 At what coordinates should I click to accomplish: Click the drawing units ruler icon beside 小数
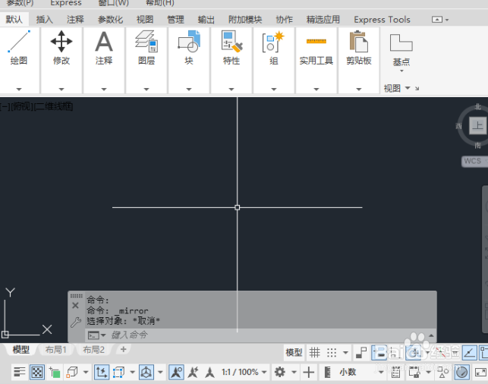[x=327, y=372]
